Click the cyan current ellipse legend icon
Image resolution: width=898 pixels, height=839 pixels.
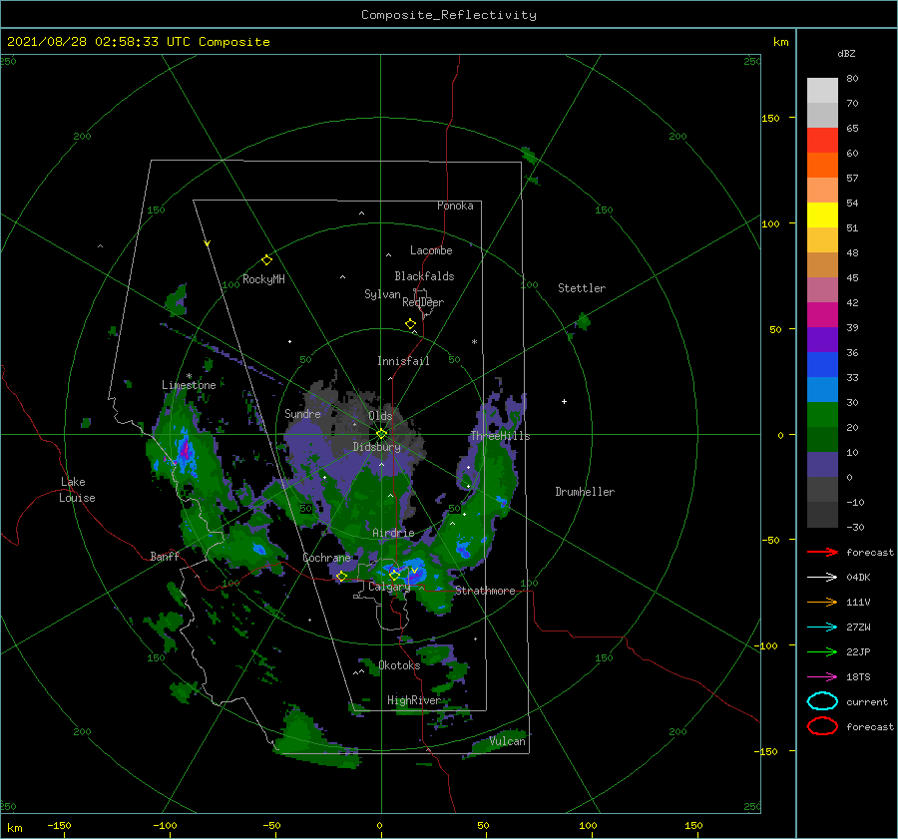[822, 701]
